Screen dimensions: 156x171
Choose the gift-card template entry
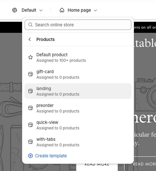point(78,74)
